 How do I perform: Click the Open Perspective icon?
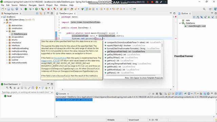210,9
